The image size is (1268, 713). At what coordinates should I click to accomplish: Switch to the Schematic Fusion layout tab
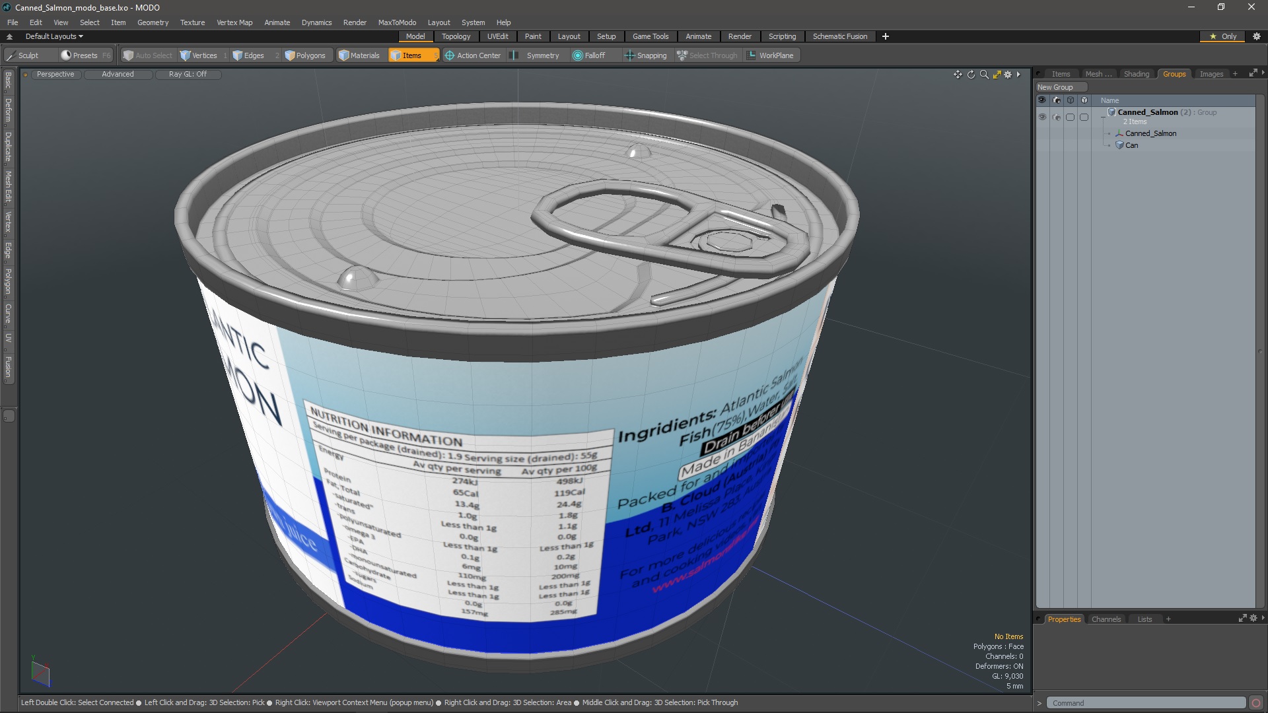pos(840,36)
